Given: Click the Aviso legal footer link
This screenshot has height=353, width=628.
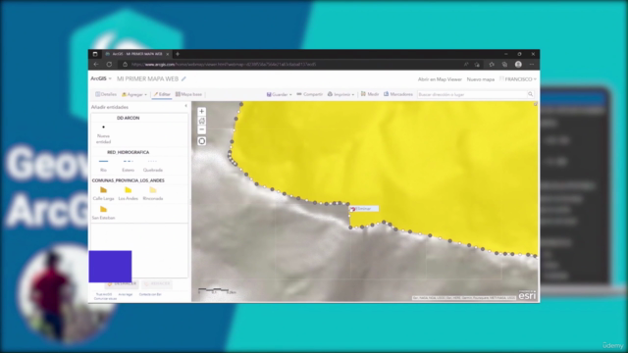Looking at the screenshot, I should click(x=126, y=294).
